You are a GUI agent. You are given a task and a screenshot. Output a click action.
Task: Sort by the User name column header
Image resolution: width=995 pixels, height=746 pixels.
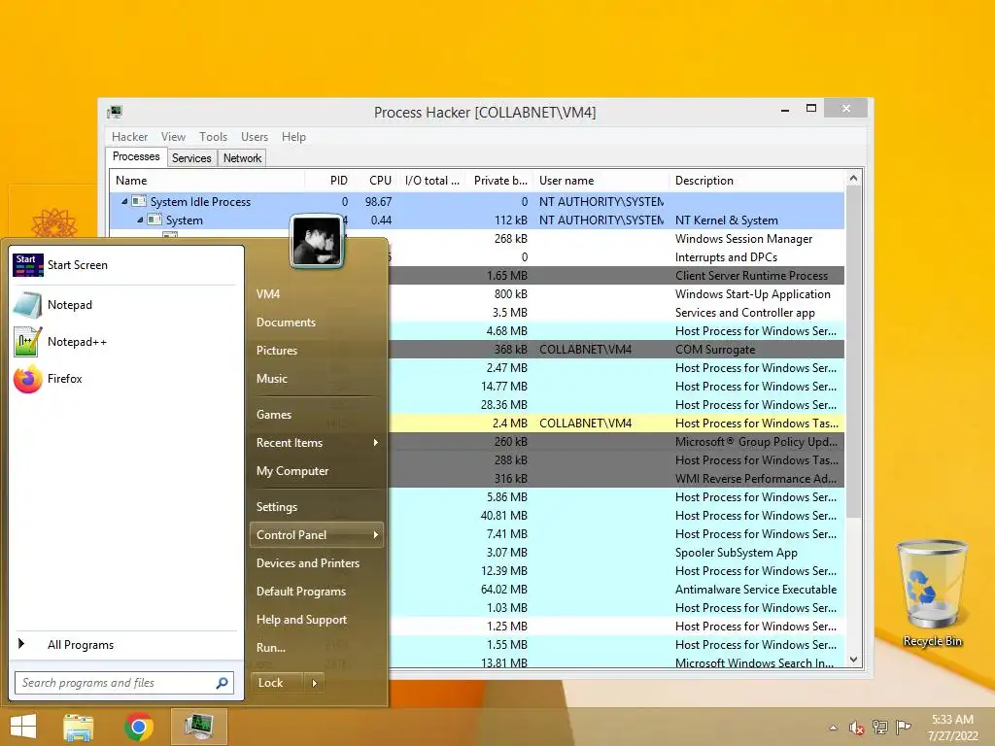point(601,181)
